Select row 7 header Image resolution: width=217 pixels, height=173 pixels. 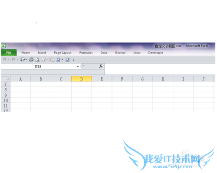click(x=6, y=84)
